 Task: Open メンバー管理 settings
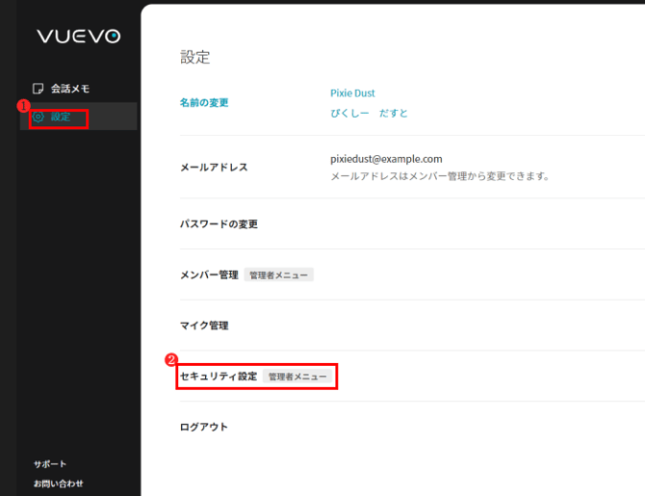coord(209,275)
